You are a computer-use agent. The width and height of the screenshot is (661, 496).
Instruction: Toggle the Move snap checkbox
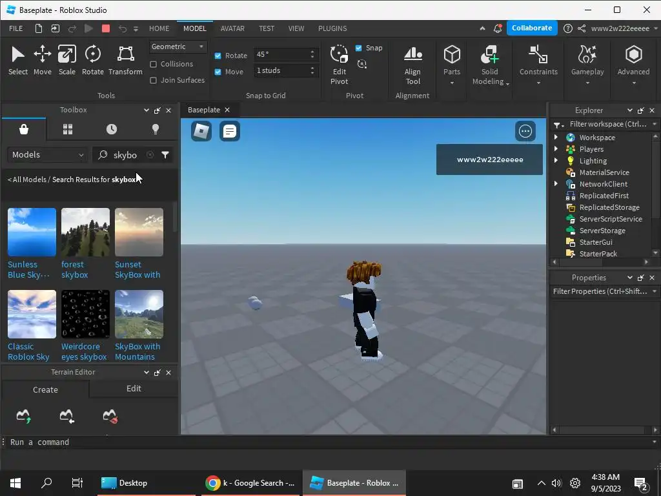[218, 72]
